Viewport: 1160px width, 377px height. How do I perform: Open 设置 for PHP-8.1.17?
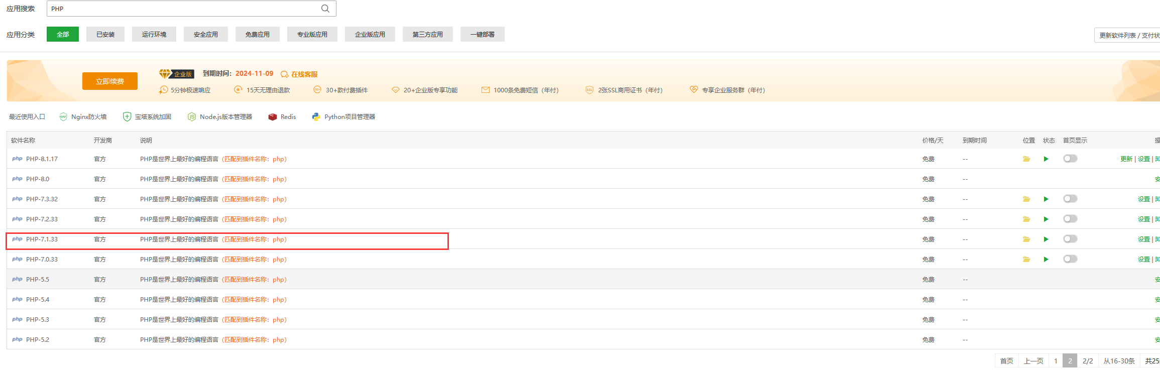pos(1144,159)
